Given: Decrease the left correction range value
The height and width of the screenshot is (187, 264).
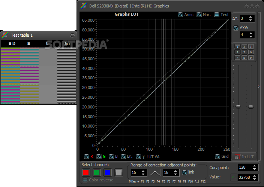Looking at the screenshot, I should point(143,174).
